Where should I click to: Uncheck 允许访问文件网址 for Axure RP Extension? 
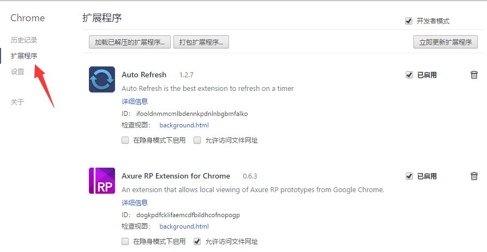197,242
